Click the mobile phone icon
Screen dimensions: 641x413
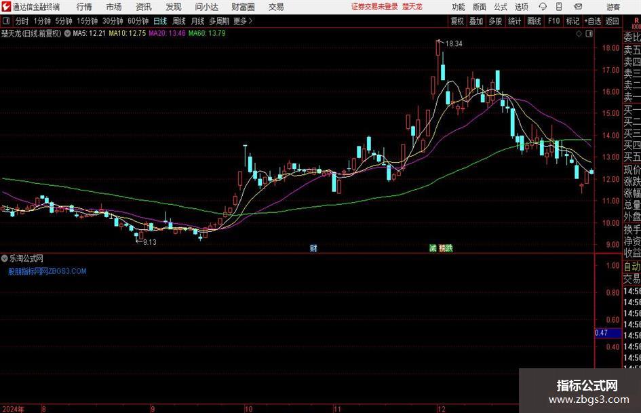pyautogui.click(x=559, y=7)
